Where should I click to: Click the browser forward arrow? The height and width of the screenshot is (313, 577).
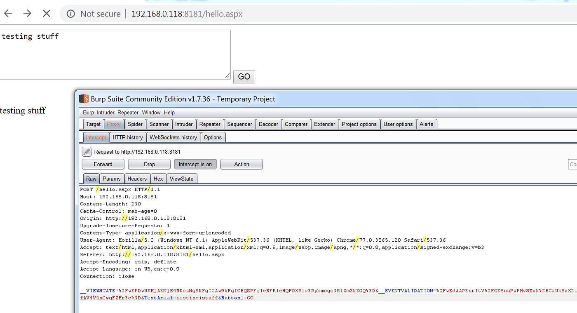click(27, 14)
